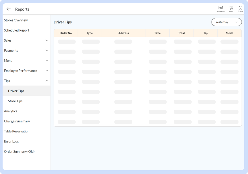Select Driver Tips in the sidebar
Viewport: 248px width, 174px height.
pyautogui.click(x=16, y=91)
